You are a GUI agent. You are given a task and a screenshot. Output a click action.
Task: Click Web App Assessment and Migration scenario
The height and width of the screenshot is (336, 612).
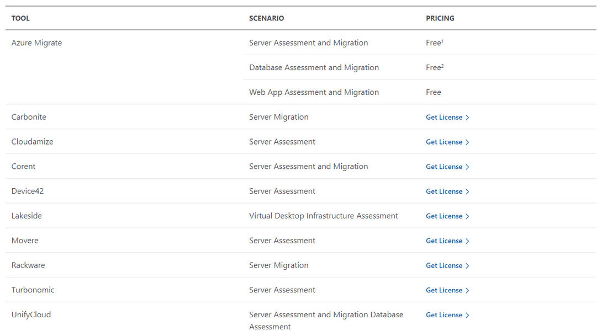pyautogui.click(x=314, y=92)
